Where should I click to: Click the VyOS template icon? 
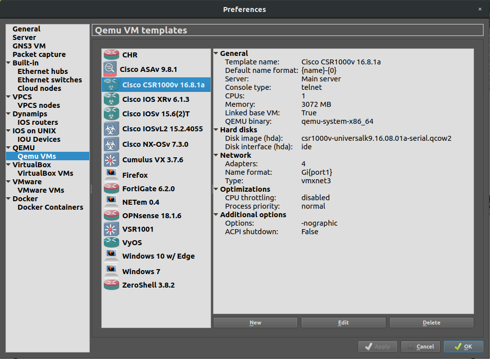pos(111,242)
